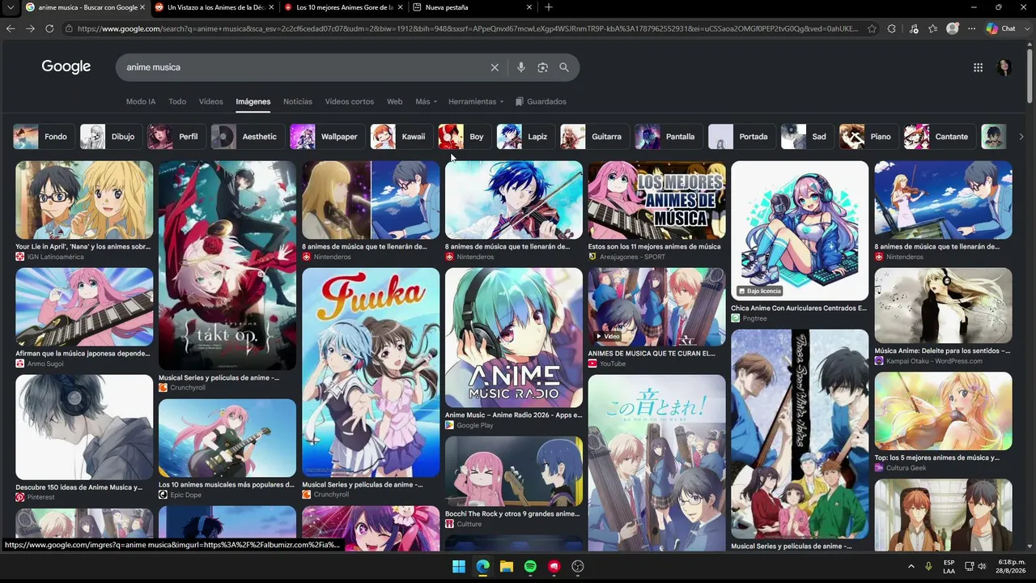Filter images by the 'Portada' chip
Image resolution: width=1036 pixels, height=583 pixels.
tap(741, 137)
